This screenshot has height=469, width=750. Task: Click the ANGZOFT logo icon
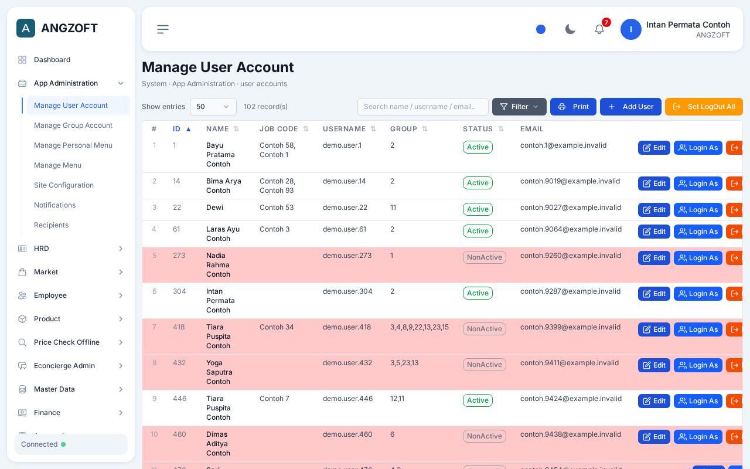(x=26, y=28)
